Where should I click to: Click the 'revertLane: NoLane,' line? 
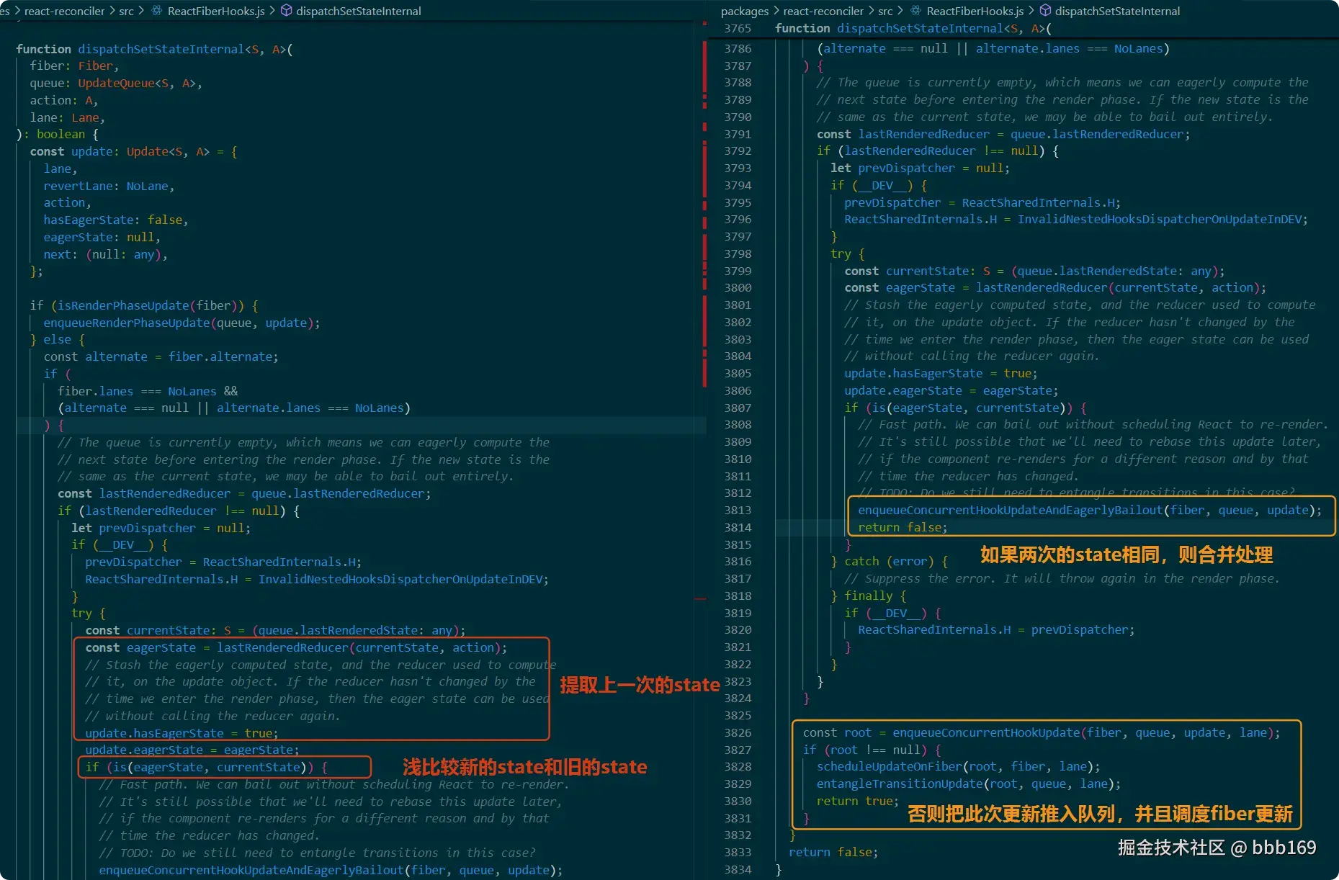[109, 186]
